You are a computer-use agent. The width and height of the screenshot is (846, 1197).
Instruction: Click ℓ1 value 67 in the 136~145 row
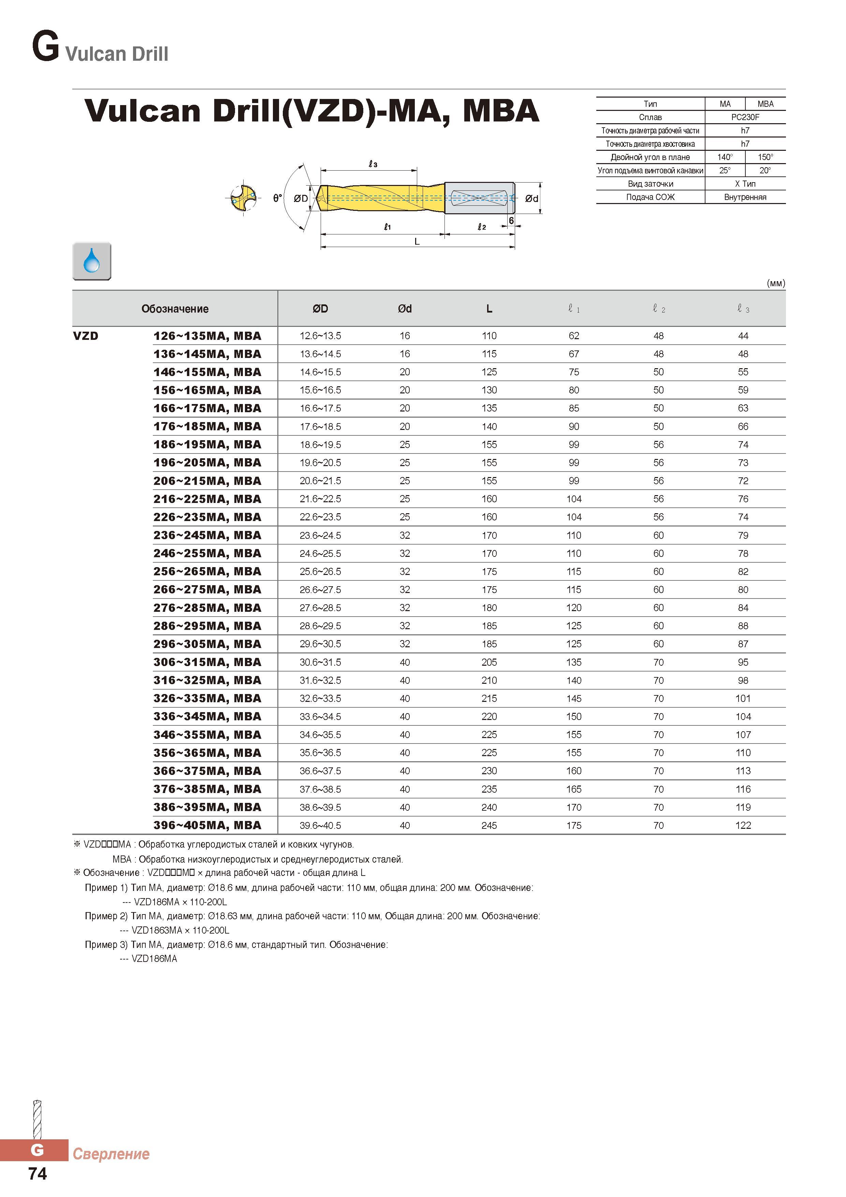click(574, 354)
